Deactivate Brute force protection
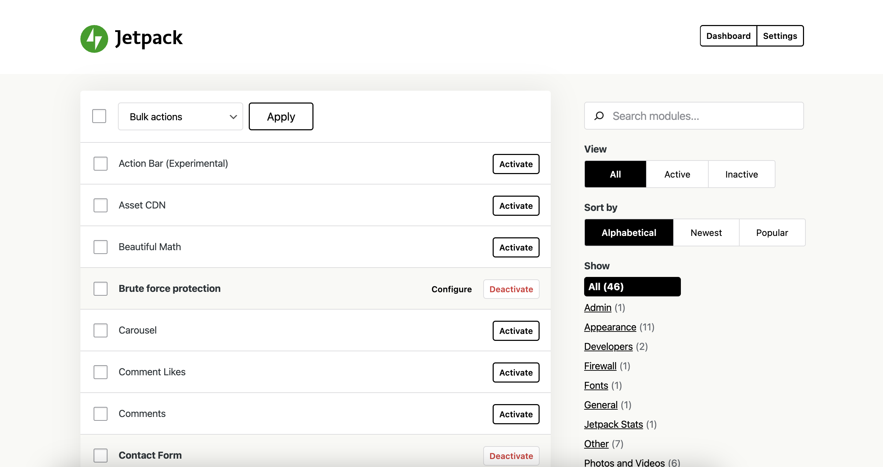This screenshot has width=883, height=467. click(511, 289)
